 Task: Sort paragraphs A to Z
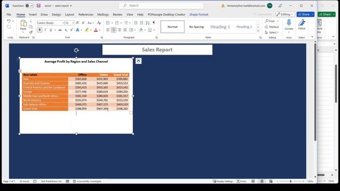pos(148,23)
